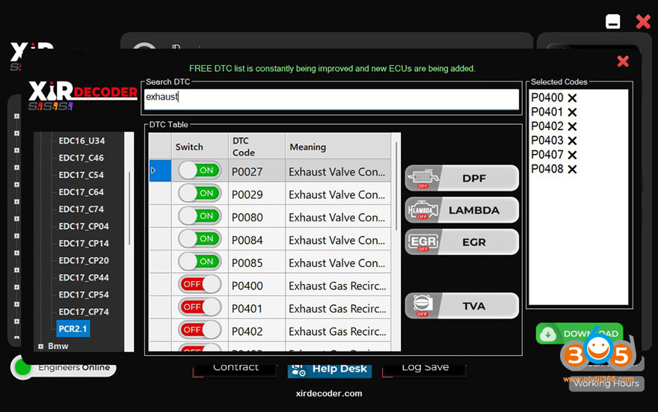Close the DTC dialog with red X
The width and height of the screenshot is (658, 412).
pyautogui.click(x=623, y=61)
